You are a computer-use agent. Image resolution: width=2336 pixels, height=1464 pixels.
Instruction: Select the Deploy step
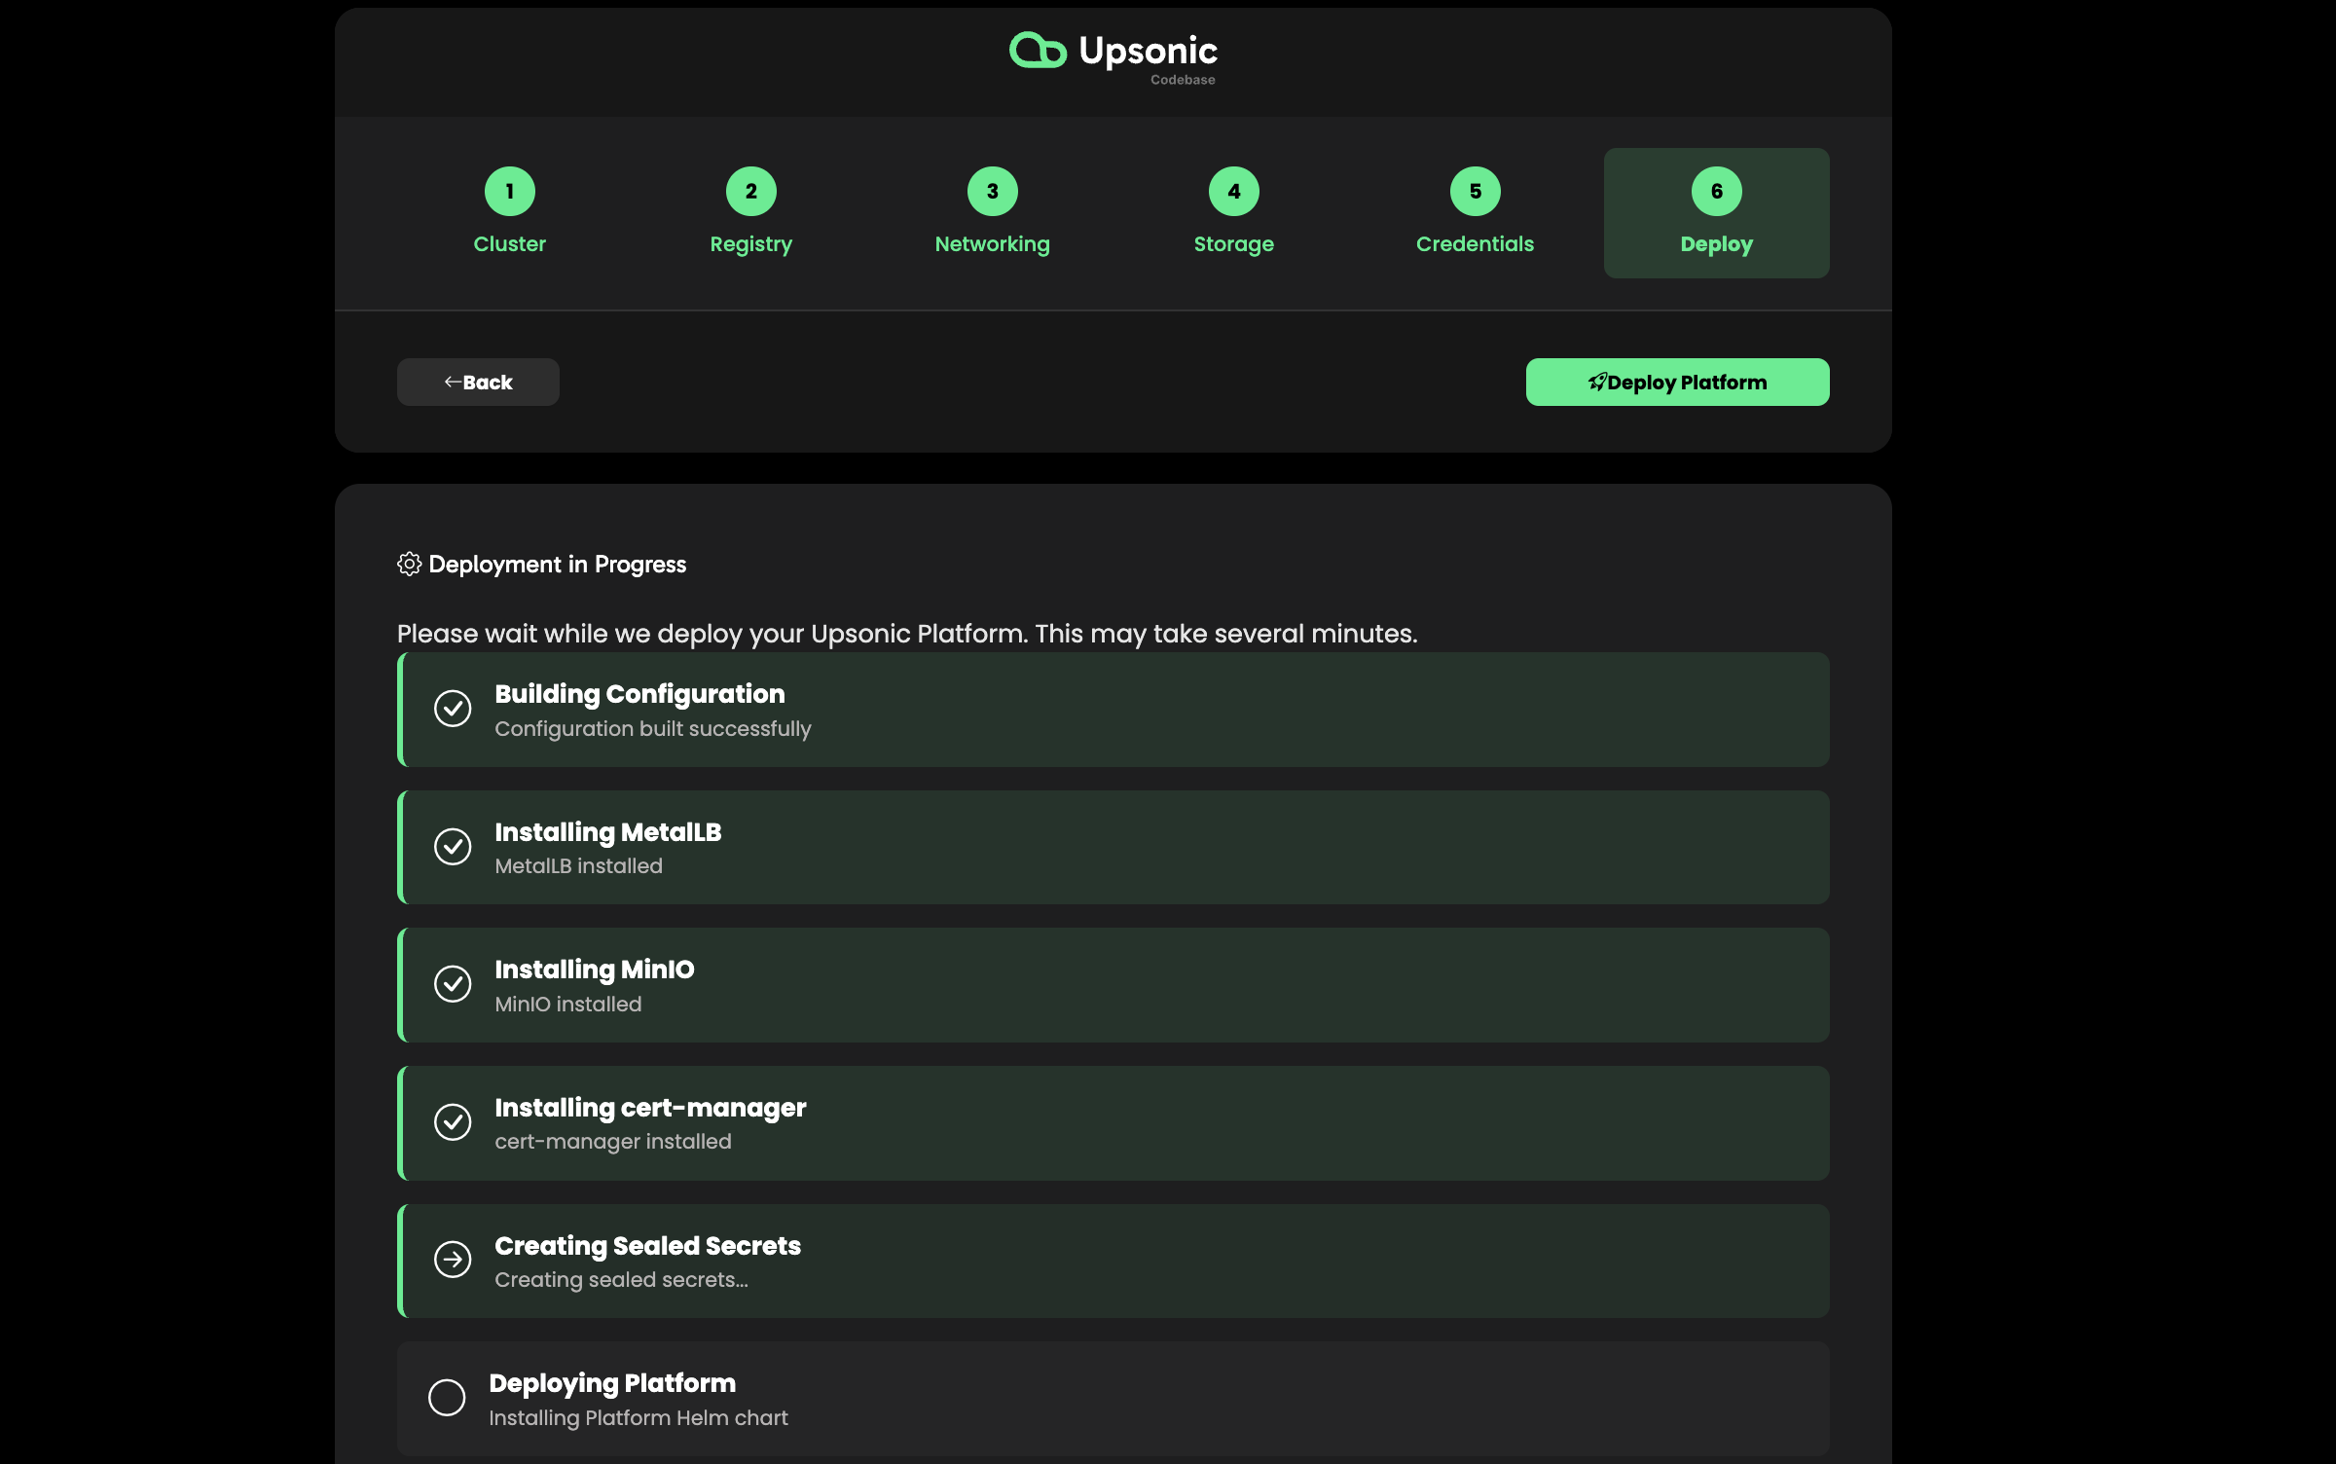[x=1716, y=212]
